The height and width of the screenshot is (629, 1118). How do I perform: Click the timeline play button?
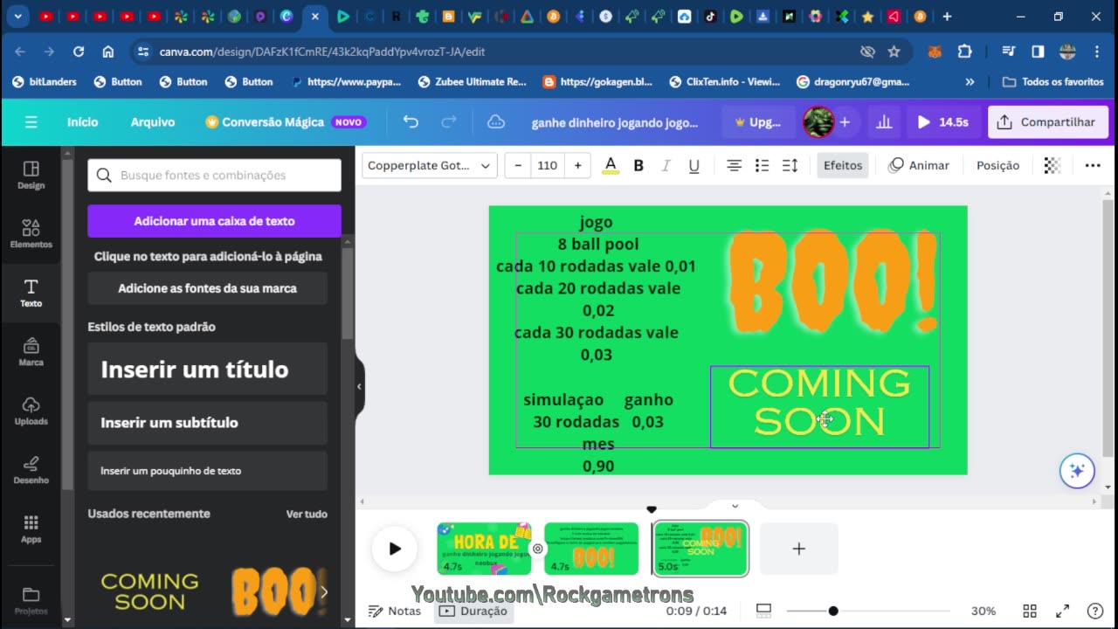395,549
